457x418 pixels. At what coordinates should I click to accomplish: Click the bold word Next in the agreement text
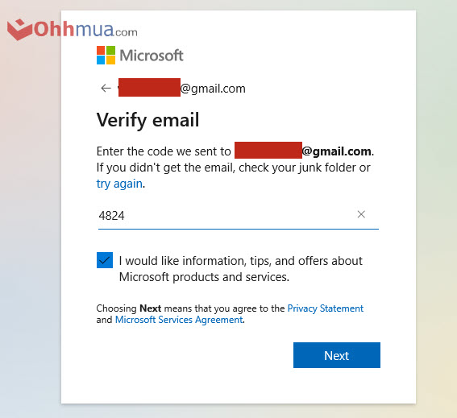(x=151, y=308)
